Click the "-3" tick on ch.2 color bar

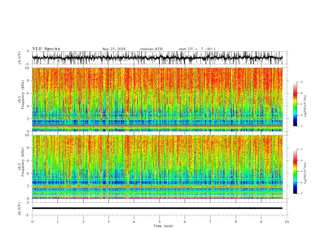pos(301,149)
